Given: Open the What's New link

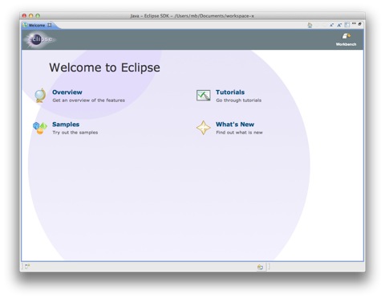Looking at the screenshot, I should click(x=235, y=125).
